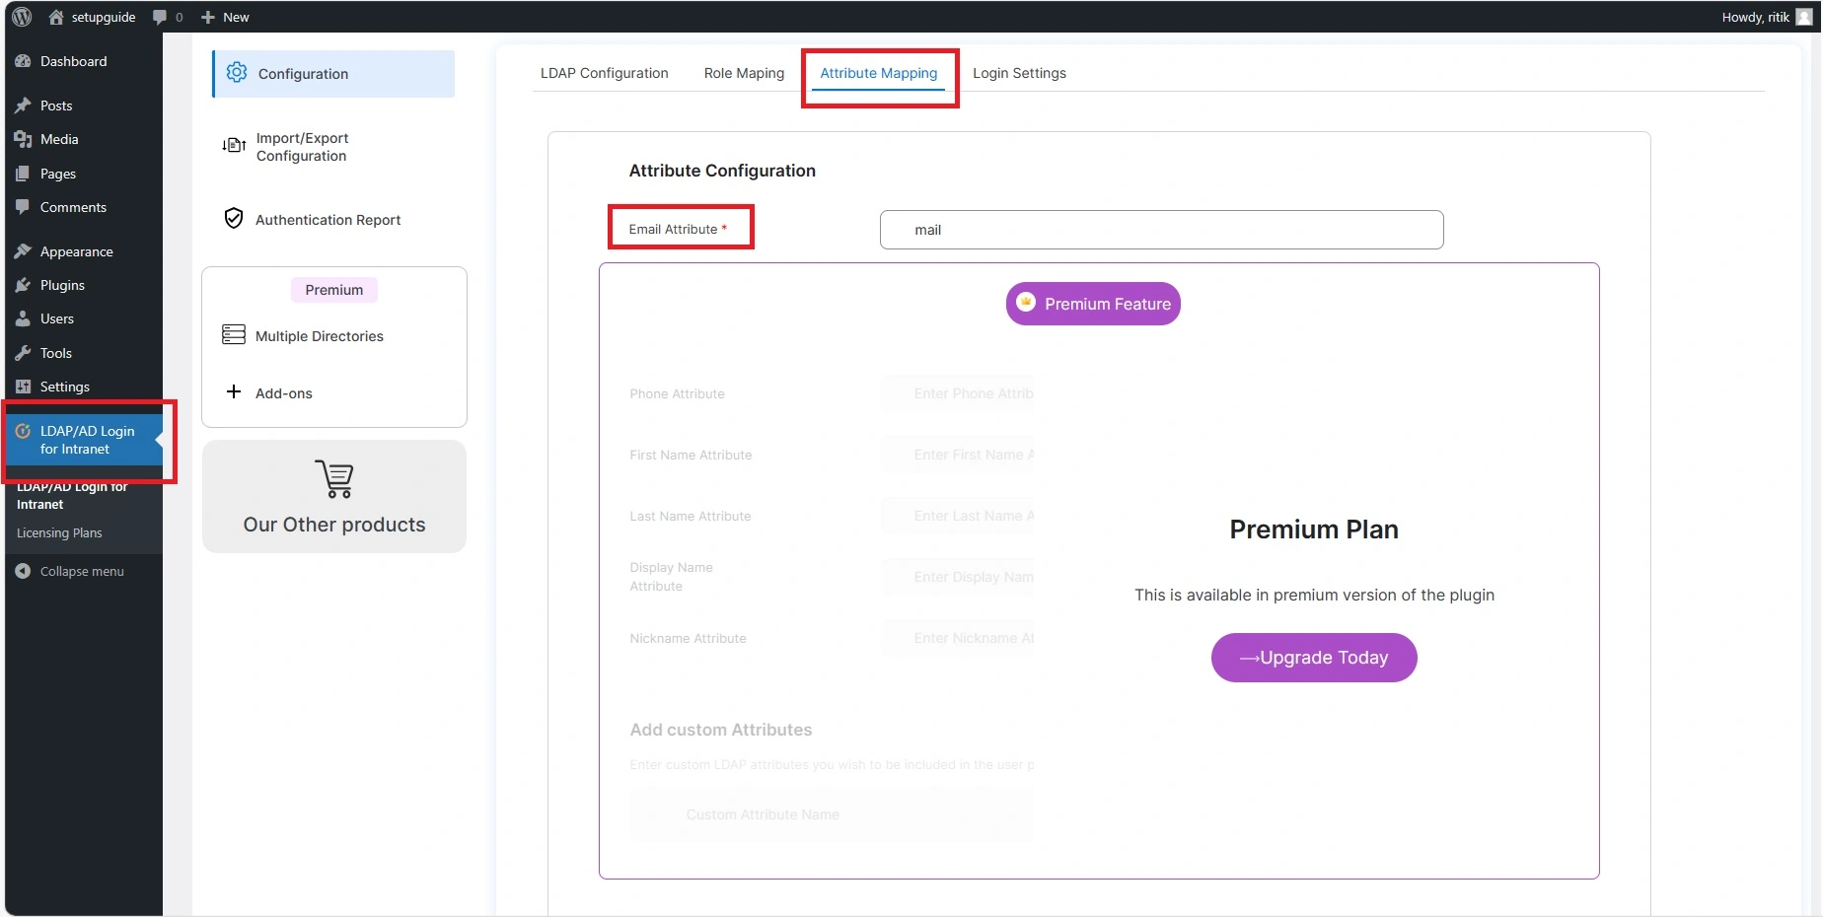Click the Appearance brush icon
The width and height of the screenshot is (1823, 917).
point(24,251)
